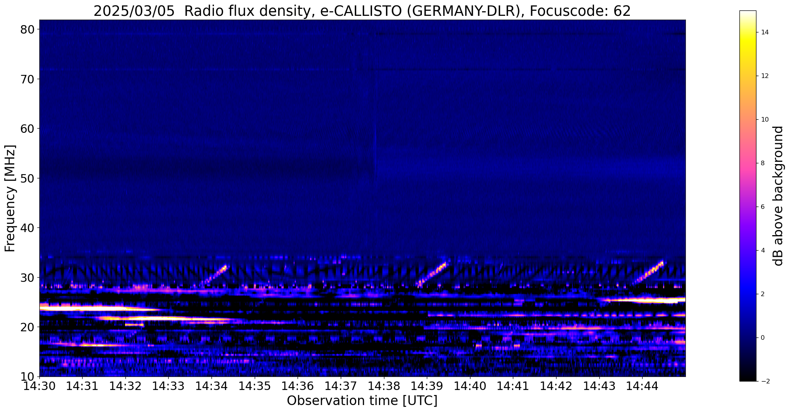Click the 50 MHz frequency tick label

coord(28,178)
